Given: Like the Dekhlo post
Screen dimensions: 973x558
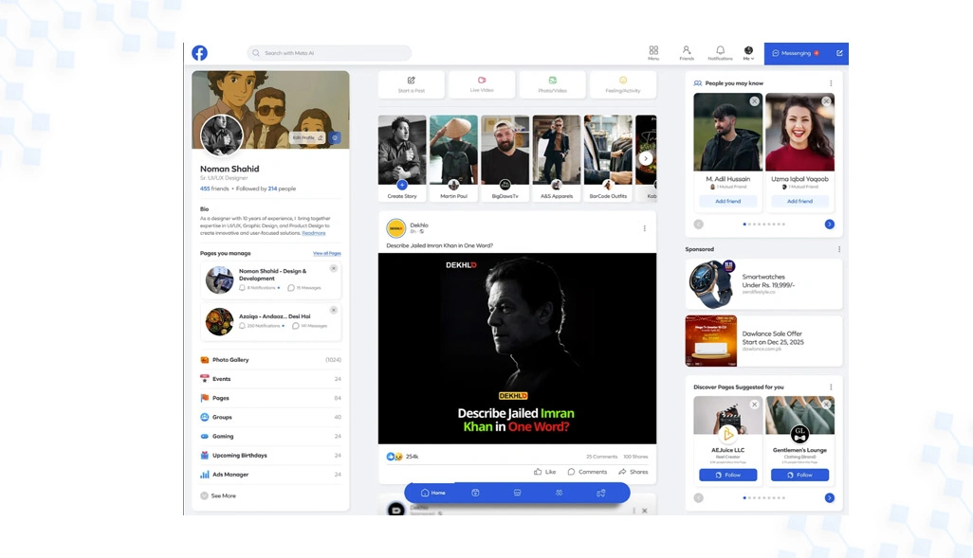Looking at the screenshot, I should 545,472.
